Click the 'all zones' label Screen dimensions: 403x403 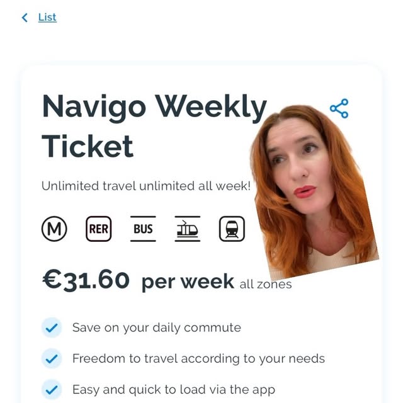pos(266,284)
